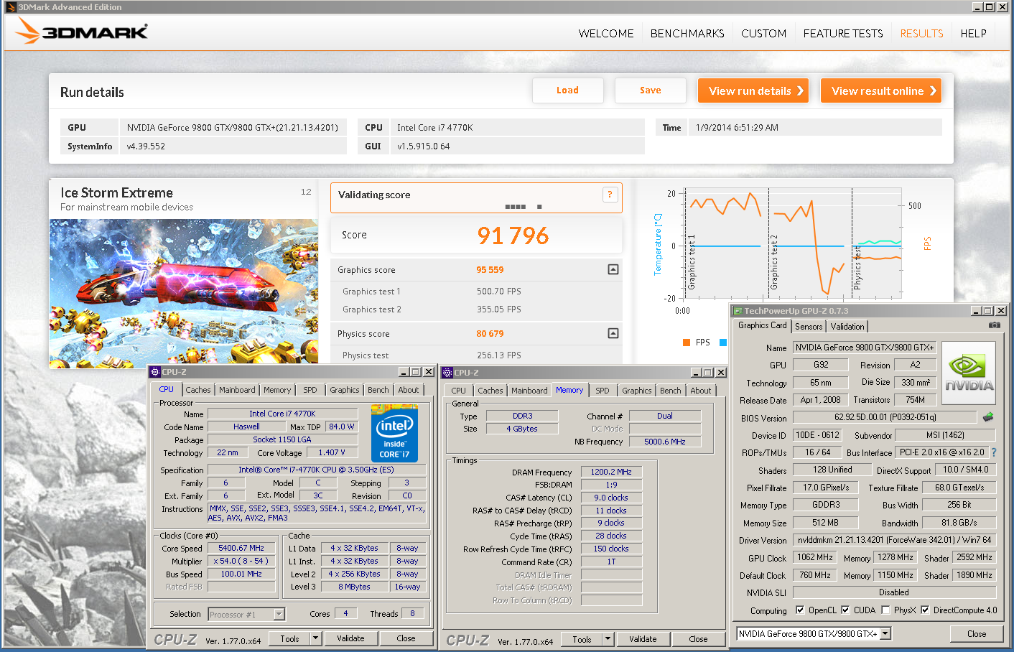This screenshot has width=1014, height=652.
Task: Switch to FEATURE TESTS
Action: tap(843, 33)
